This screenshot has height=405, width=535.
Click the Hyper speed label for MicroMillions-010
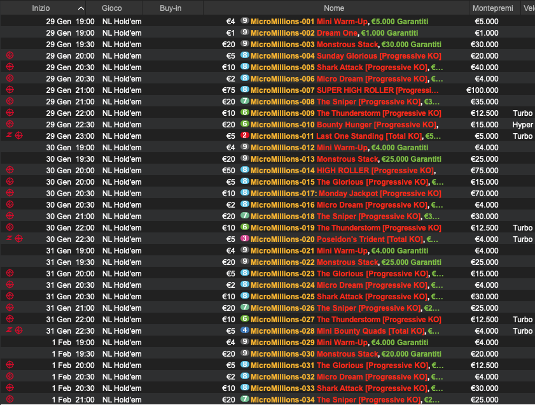522,125
